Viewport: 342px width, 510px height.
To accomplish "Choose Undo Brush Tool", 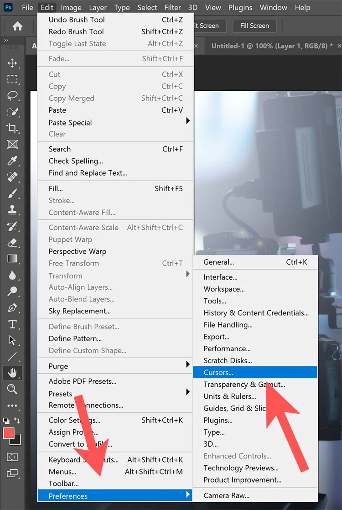I will click(x=115, y=20).
